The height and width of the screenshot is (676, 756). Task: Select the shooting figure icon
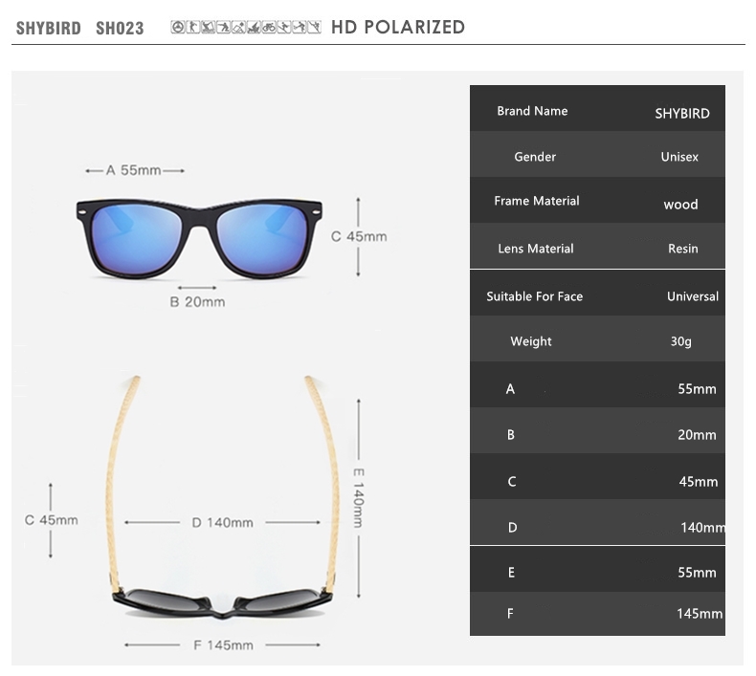(224, 27)
